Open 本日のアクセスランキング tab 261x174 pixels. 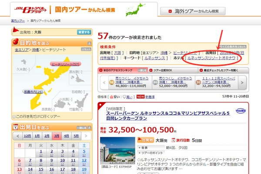[x=118, y=70]
